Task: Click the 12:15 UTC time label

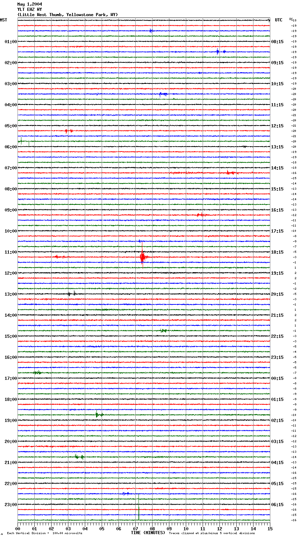Action: point(277,126)
